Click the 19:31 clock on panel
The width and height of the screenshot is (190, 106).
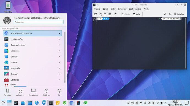click(175, 102)
